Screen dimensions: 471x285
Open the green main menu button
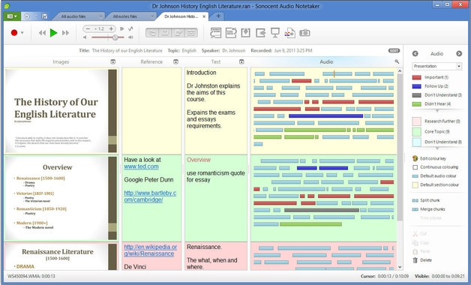pyautogui.click(x=12, y=16)
